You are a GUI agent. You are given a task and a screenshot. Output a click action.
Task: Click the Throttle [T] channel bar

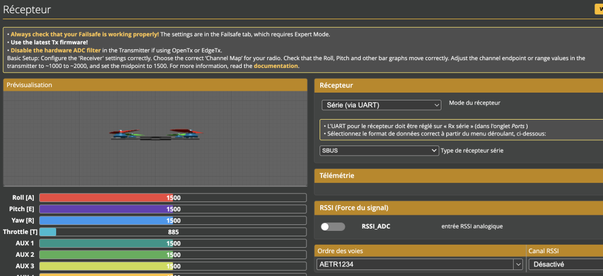172,232
